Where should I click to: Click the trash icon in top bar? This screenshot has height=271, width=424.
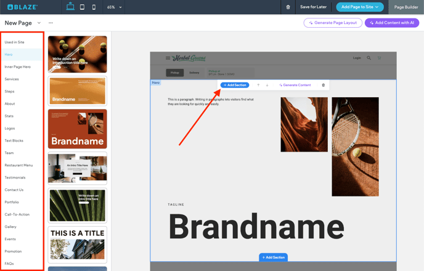288,7
